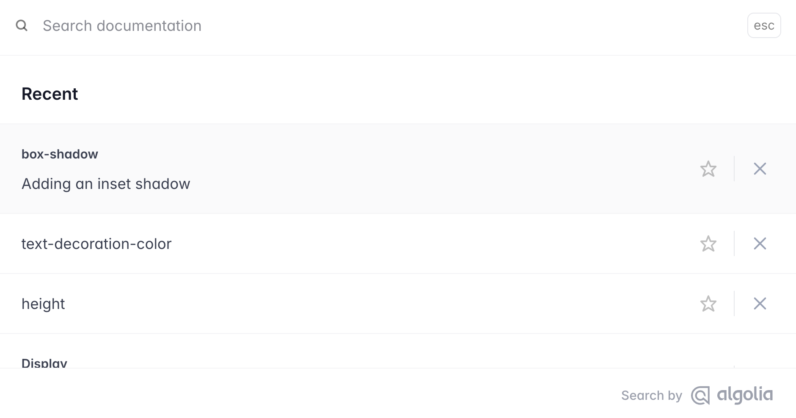Click the search magnifier icon
796x418 pixels.
click(x=22, y=26)
